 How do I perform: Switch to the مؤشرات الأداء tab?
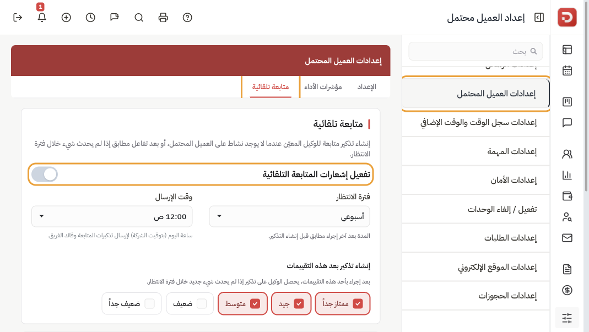click(323, 87)
